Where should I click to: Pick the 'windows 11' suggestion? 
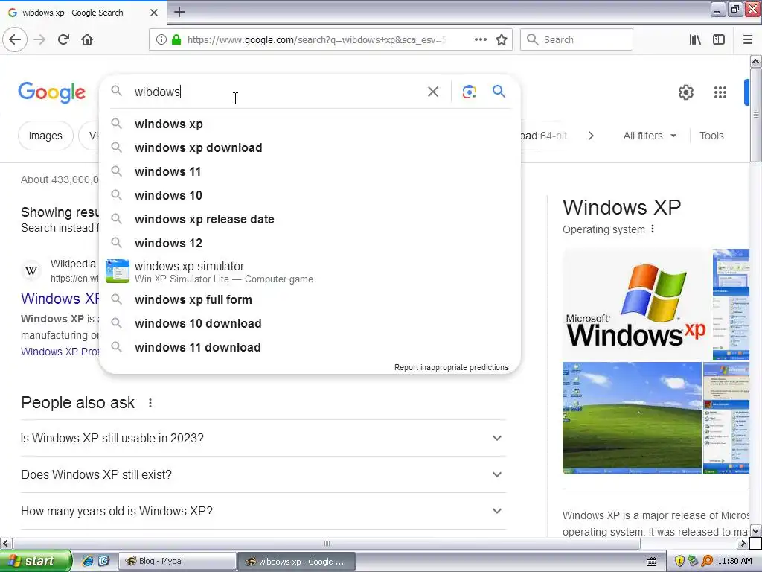pos(310,172)
